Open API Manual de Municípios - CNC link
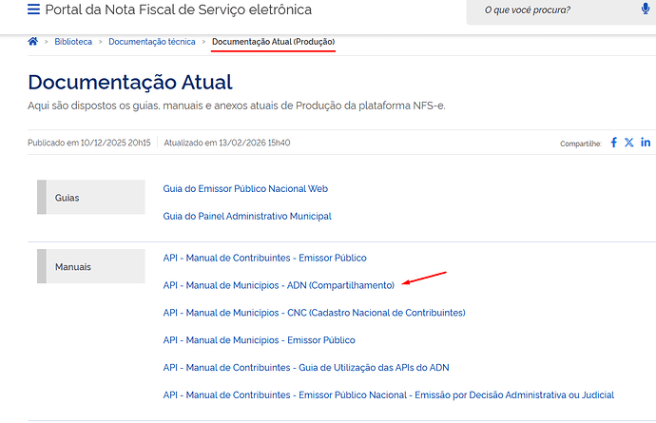Image resolution: width=656 pixels, height=423 pixels. pyautogui.click(x=314, y=313)
